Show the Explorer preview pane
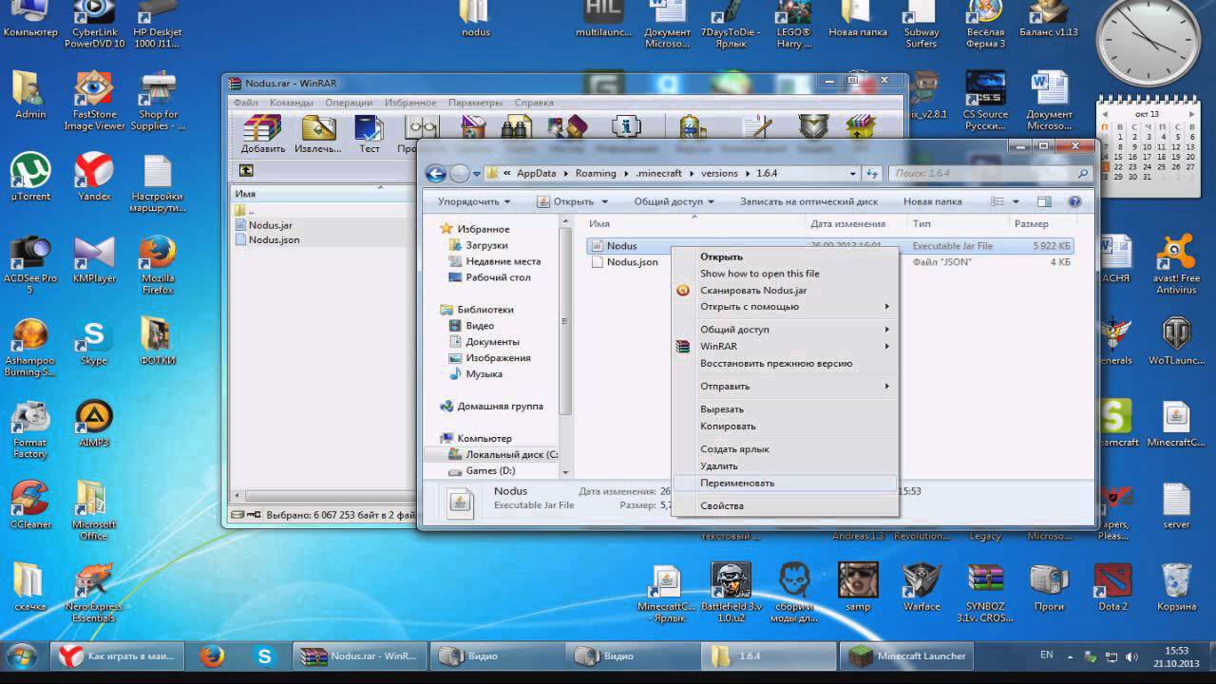The image size is (1216, 684). click(x=1044, y=201)
